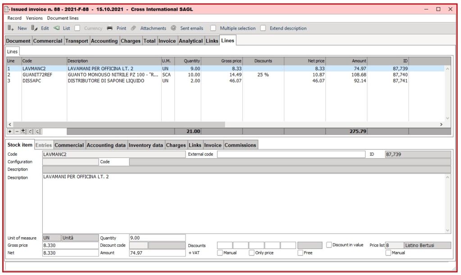The width and height of the screenshot is (461, 275).
Task: Click the Description text area with LAVAMANI text
Action: 246,203
